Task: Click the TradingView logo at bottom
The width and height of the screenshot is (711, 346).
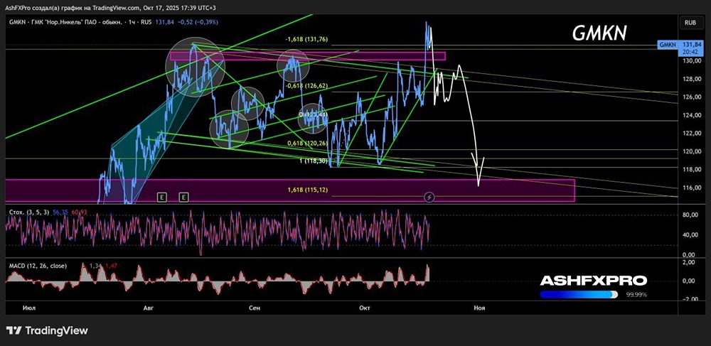Action: point(47,330)
